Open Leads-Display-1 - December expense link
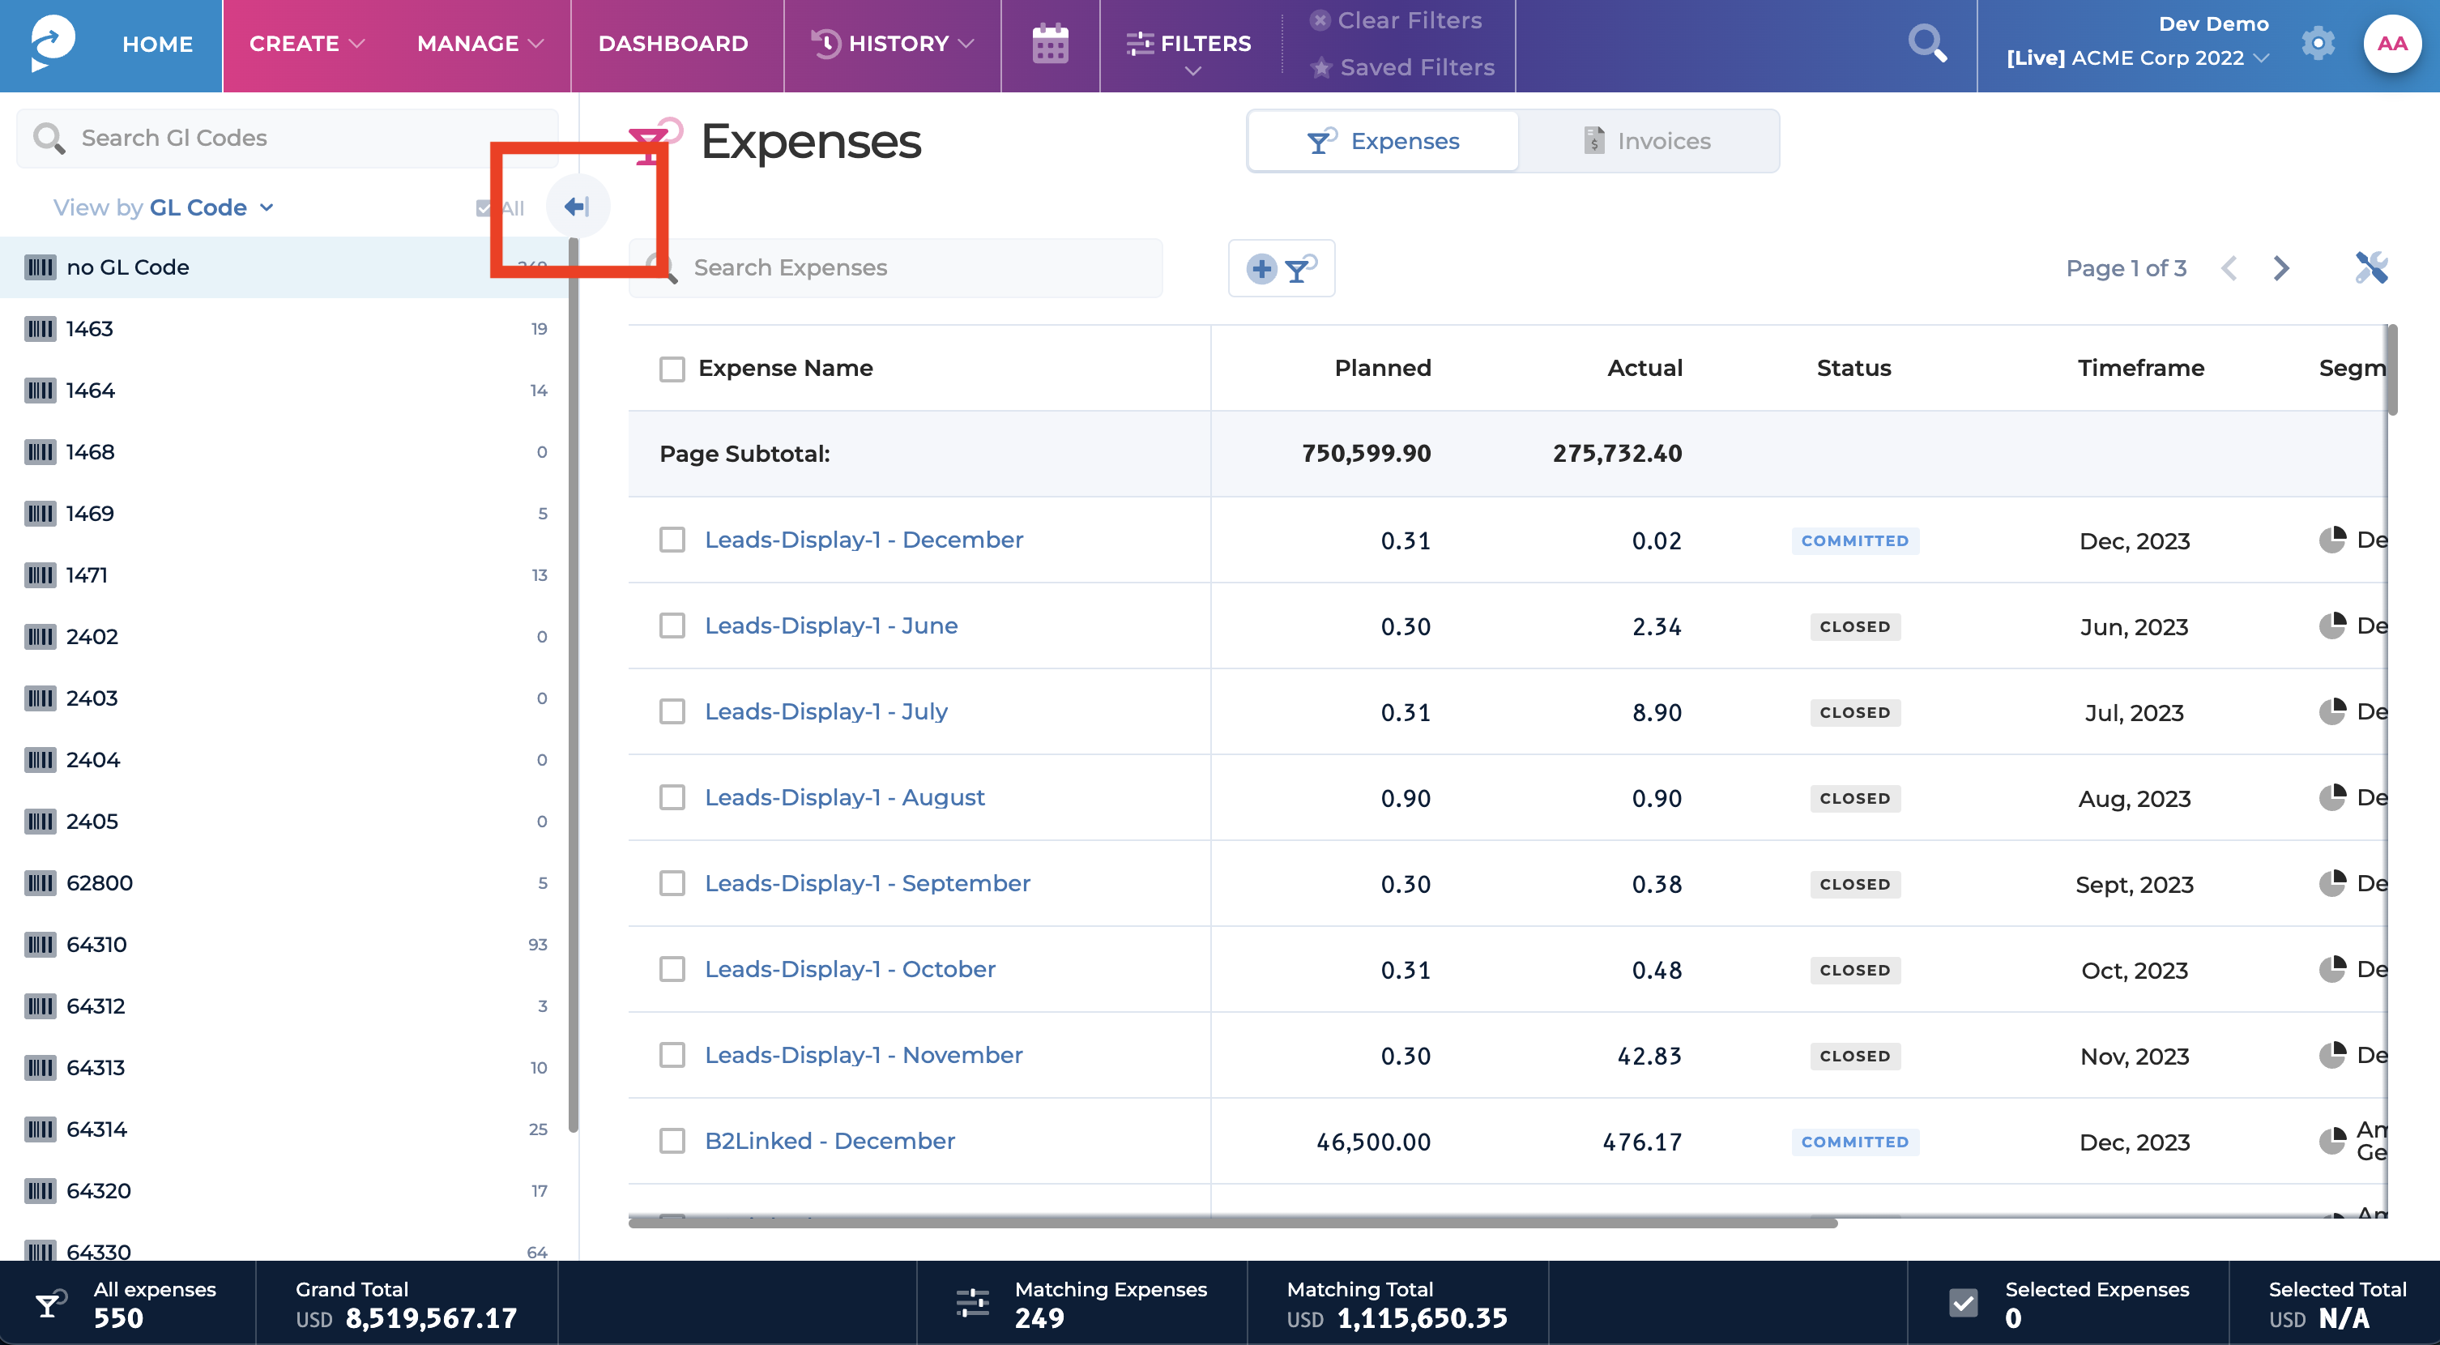This screenshot has height=1345, width=2440. pyautogui.click(x=864, y=540)
